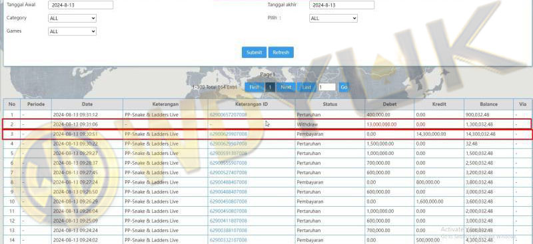Click the Date column header
533x244 pixels.
tap(87, 104)
